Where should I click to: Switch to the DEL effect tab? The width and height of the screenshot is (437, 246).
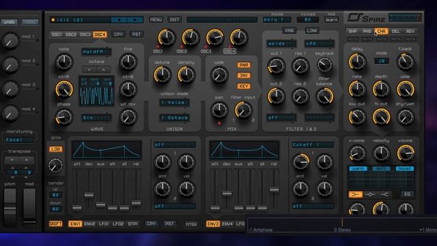tap(395, 31)
